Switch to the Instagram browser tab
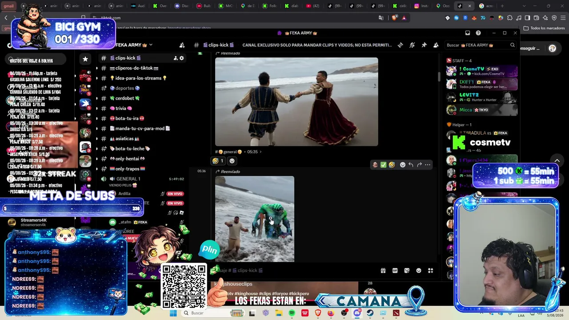 click(421, 6)
